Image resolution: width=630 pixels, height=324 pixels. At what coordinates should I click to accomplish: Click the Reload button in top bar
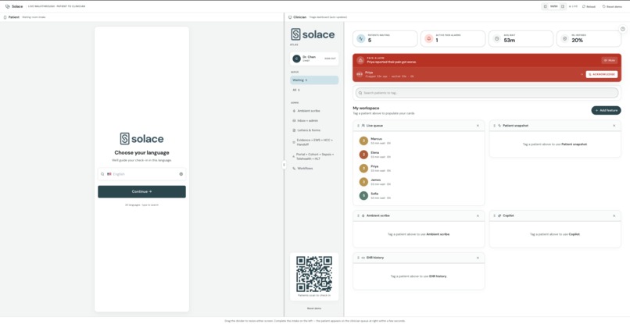589,6
